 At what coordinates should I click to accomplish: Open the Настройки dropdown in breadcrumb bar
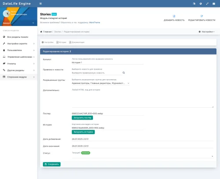point(207,32)
